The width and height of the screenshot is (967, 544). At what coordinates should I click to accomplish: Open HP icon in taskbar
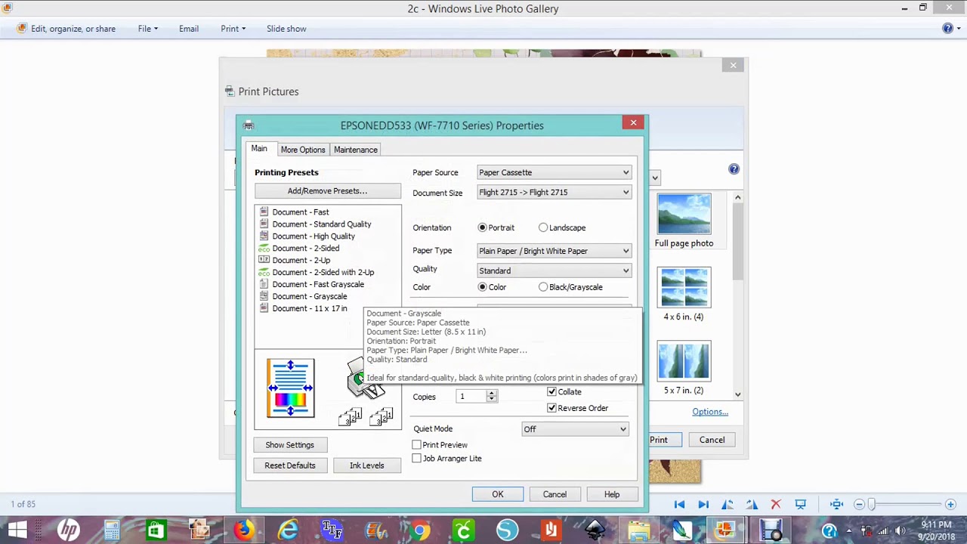(x=68, y=530)
